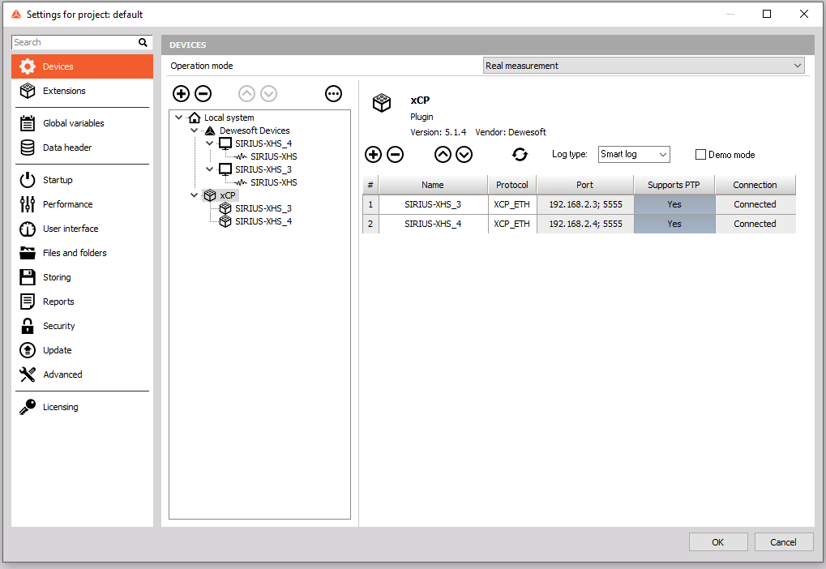826x569 pixels.
Task: Move xCP entry up with arrow icon
Action: 443,154
